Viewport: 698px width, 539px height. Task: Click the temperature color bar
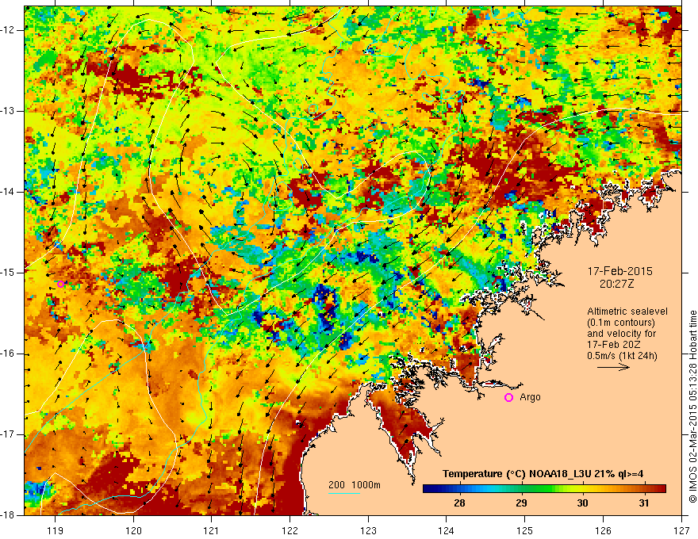coord(544,489)
